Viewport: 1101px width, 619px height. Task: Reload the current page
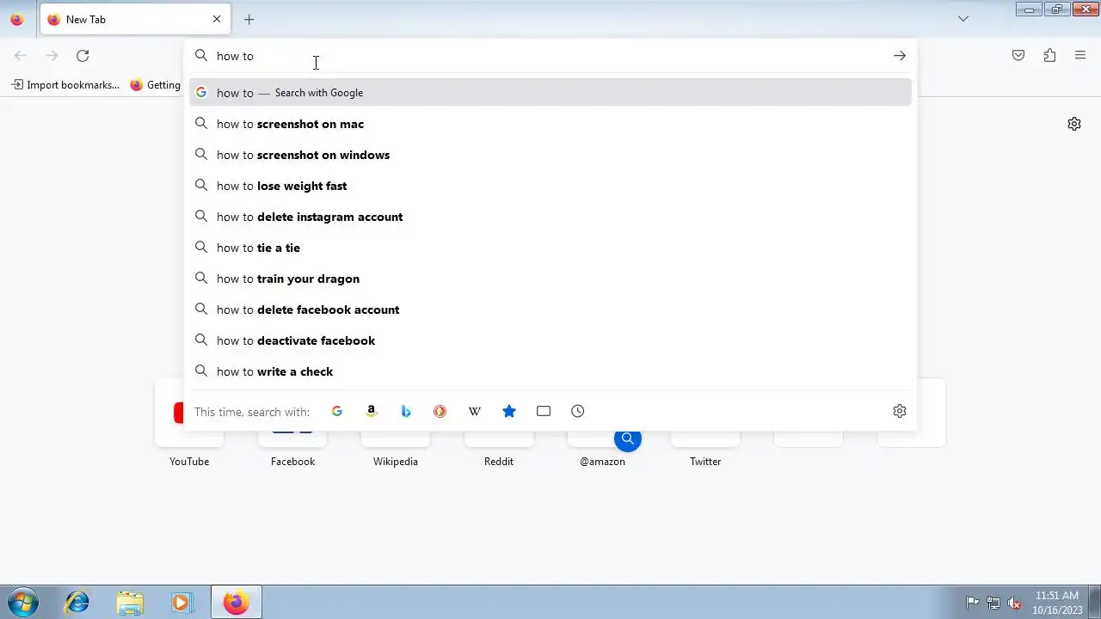pyautogui.click(x=83, y=56)
